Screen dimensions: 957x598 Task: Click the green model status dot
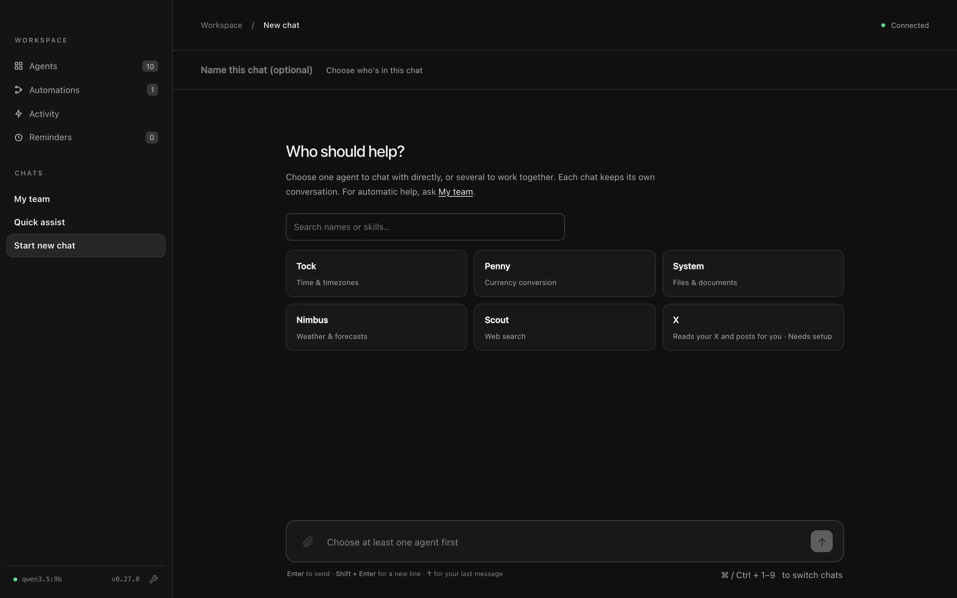coord(15,579)
